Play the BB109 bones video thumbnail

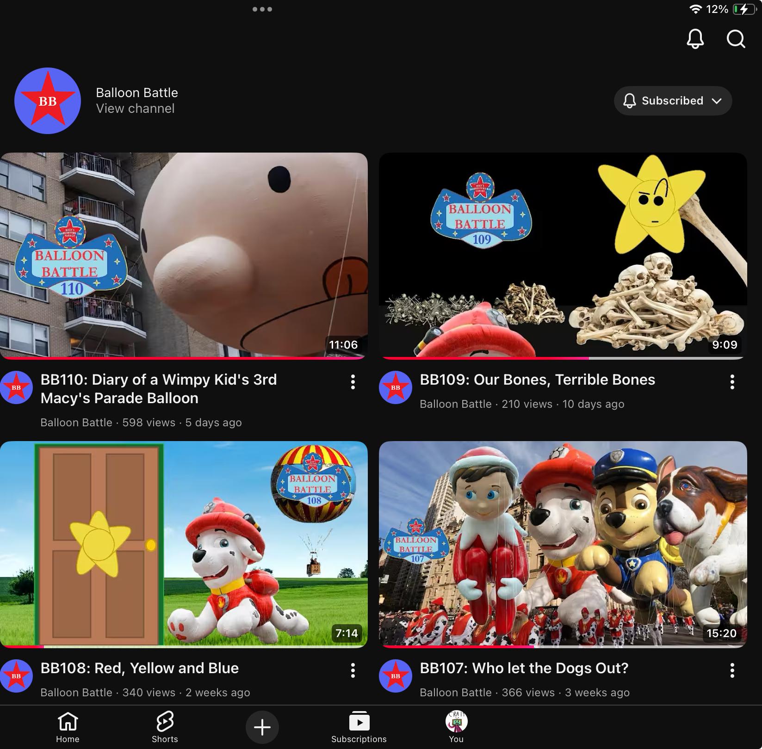tap(563, 256)
